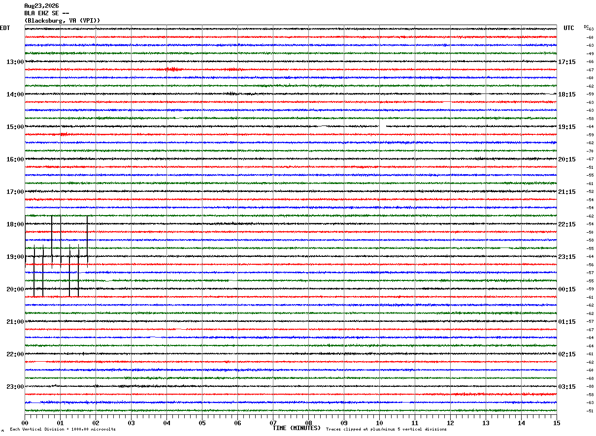
Task: Click the data gap in the 15:00 black trace
Action: tap(383, 126)
